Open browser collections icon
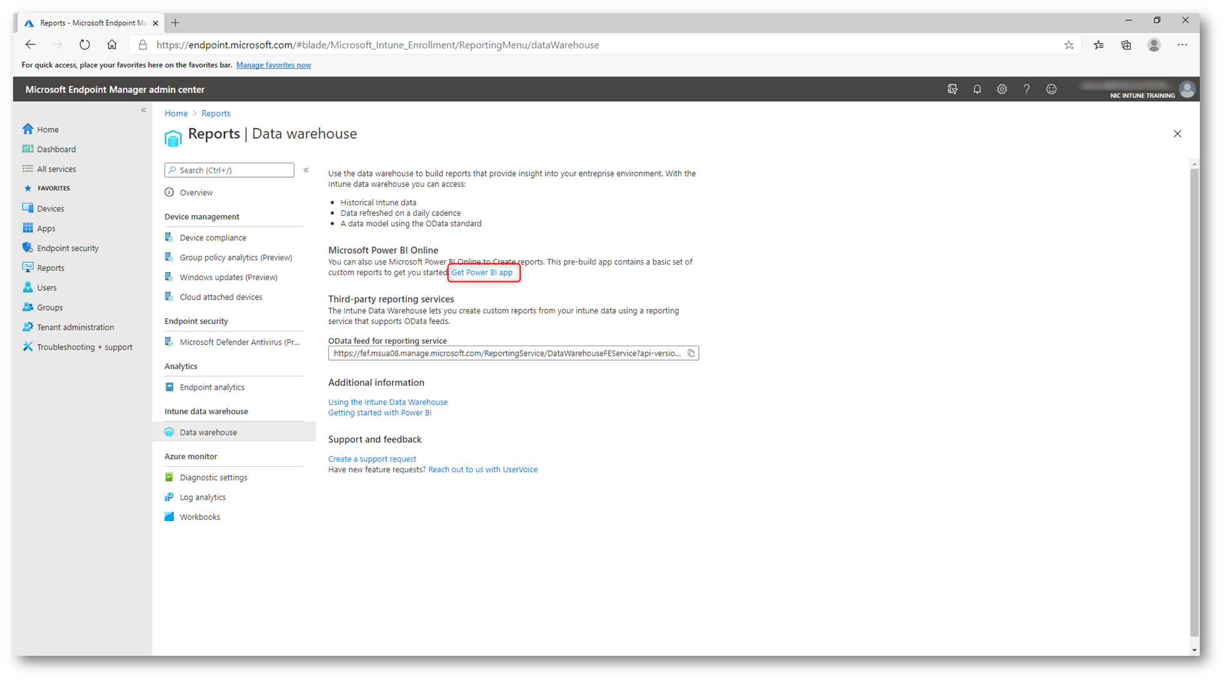The image size is (1226, 682). [1126, 45]
